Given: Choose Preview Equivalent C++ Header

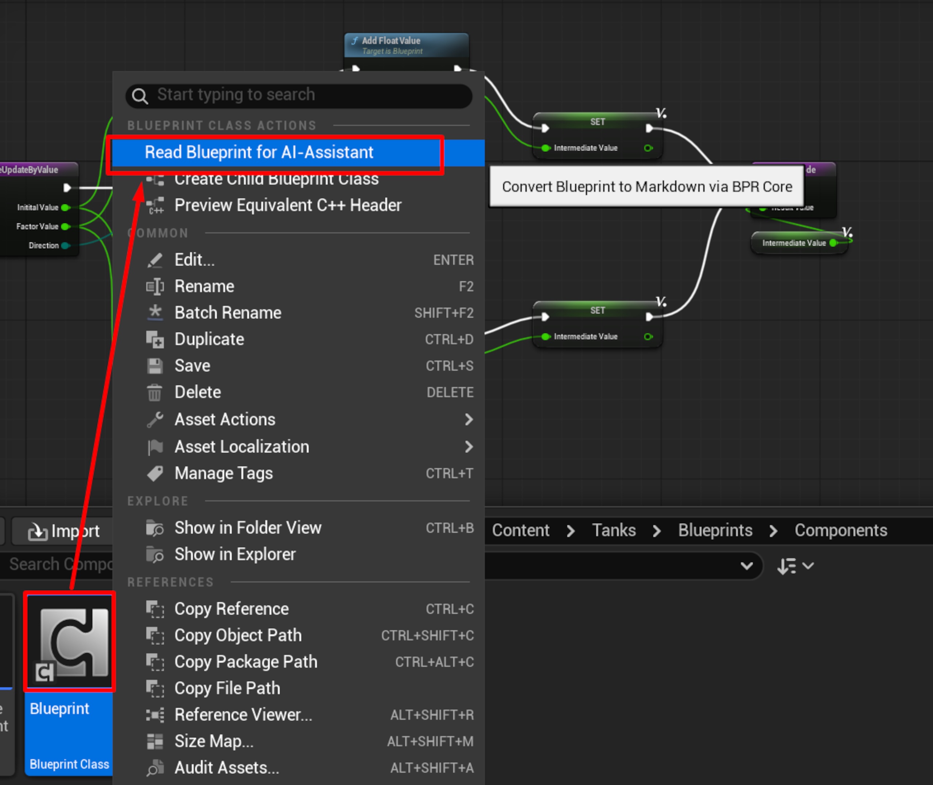Looking at the screenshot, I should [298, 205].
